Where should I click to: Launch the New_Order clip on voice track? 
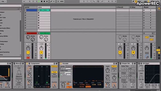pos(38,10)
